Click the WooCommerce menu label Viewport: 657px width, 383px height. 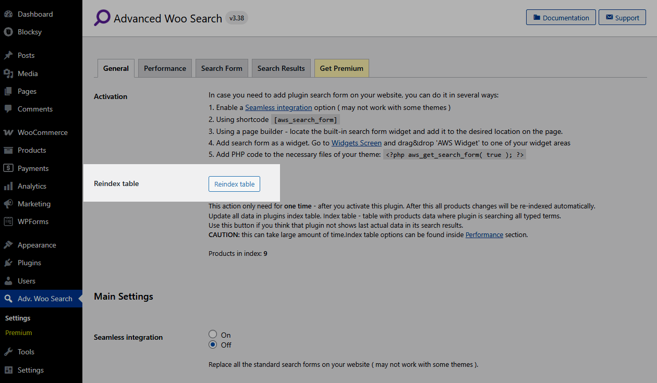tap(43, 132)
